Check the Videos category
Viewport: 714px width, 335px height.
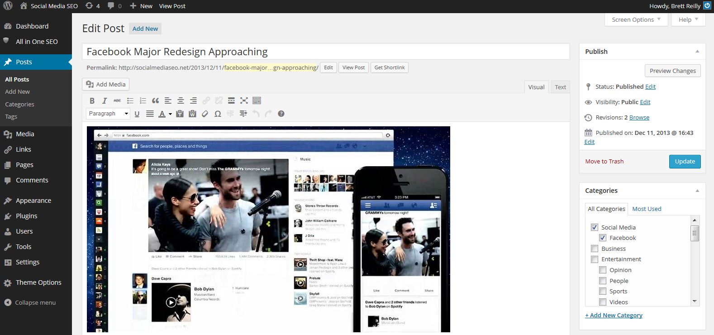[603, 302]
